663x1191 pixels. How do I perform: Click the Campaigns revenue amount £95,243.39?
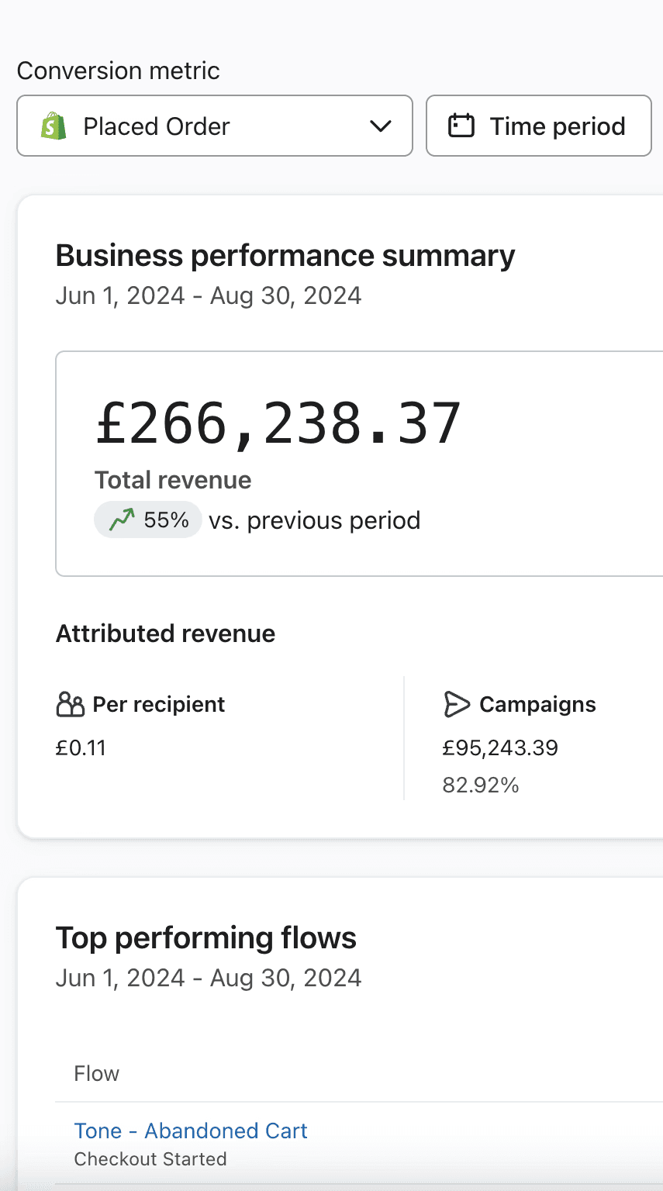(x=500, y=747)
